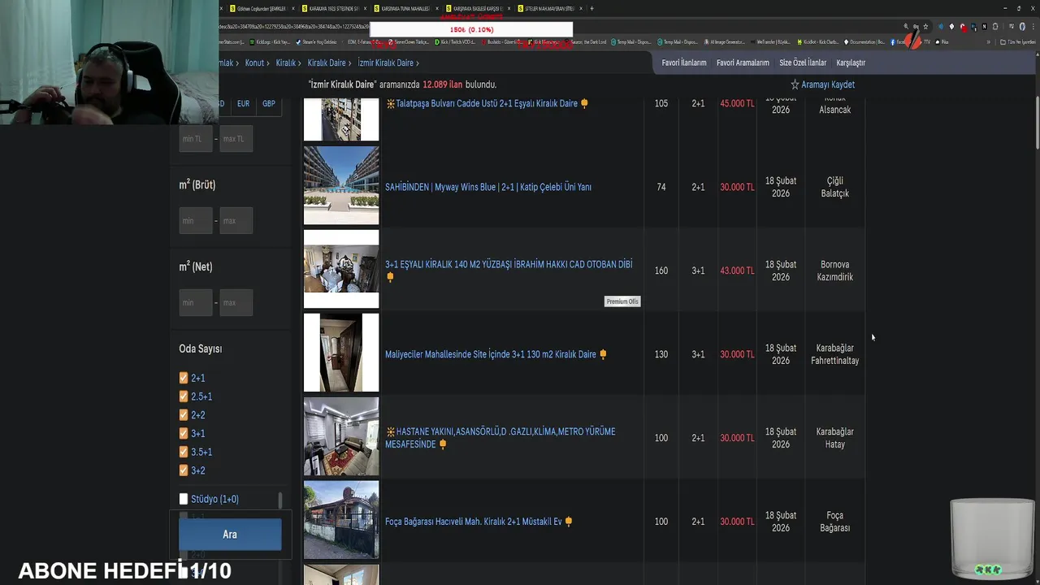The image size is (1040, 585).
Task: Uncheck the 3+2 room filter
Action: (184, 470)
